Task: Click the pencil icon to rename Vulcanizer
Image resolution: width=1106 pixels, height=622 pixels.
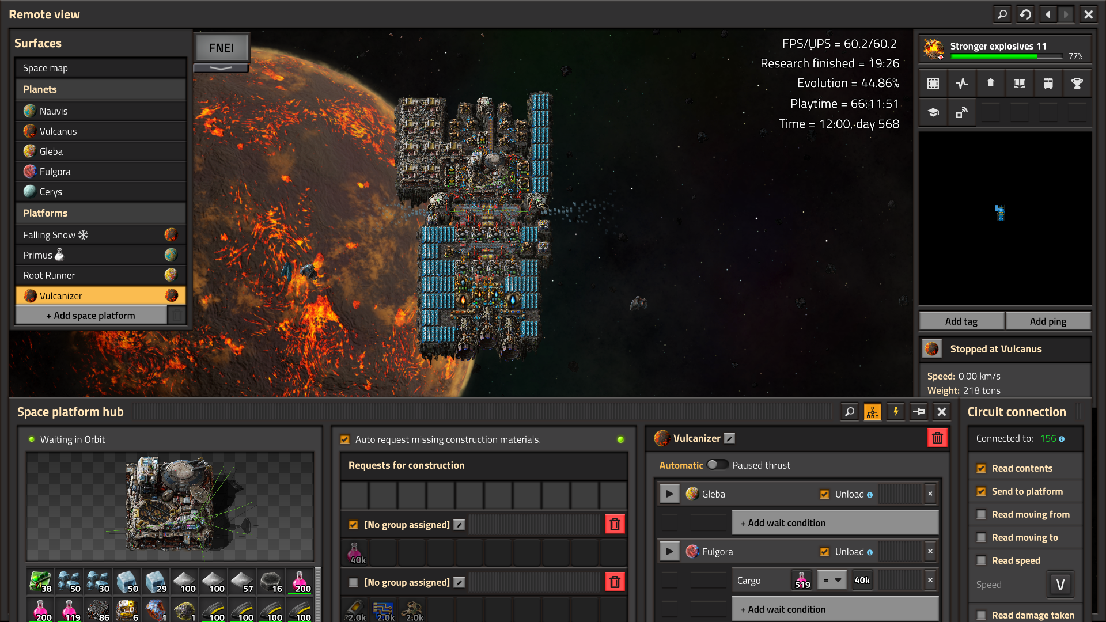Action: click(x=729, y=438)
